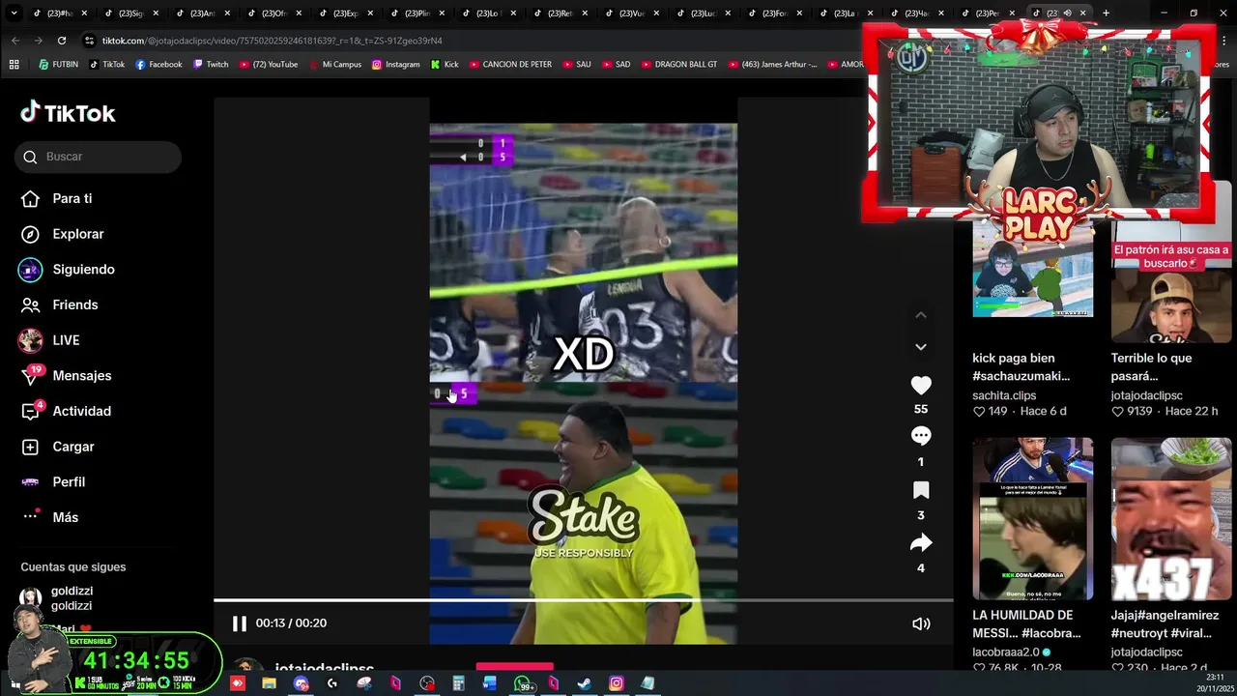Viewport: 1237px width, 696px height.
Task: Click 'kick paga bien #sachauzumaki' caption
Action: [x=1021, y=367]
